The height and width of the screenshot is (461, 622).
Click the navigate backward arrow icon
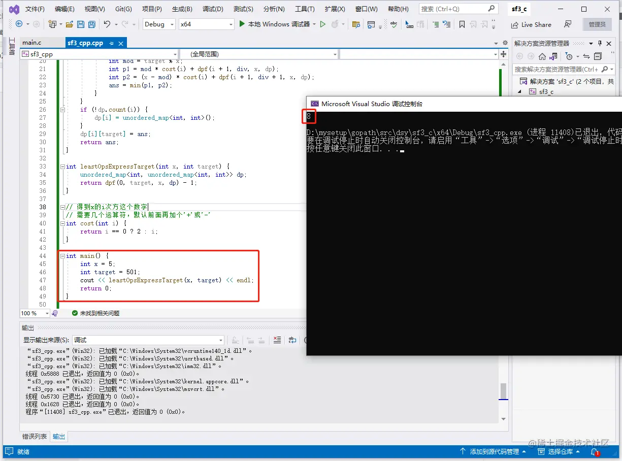point(19,24)
